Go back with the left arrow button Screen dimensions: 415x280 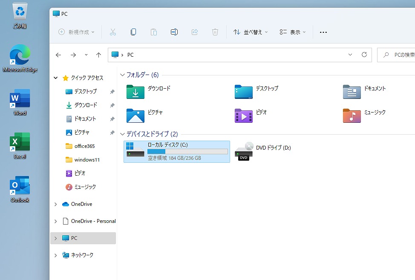click(x=58, y=55)
